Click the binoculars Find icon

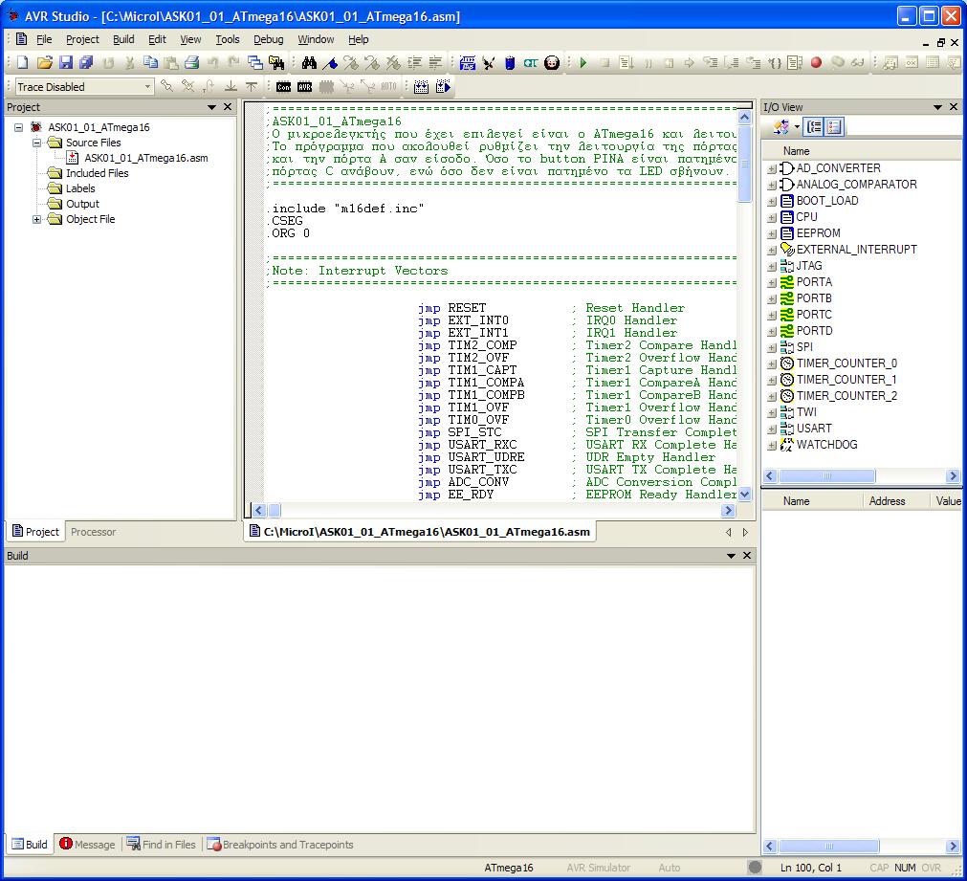click(309, 63)
